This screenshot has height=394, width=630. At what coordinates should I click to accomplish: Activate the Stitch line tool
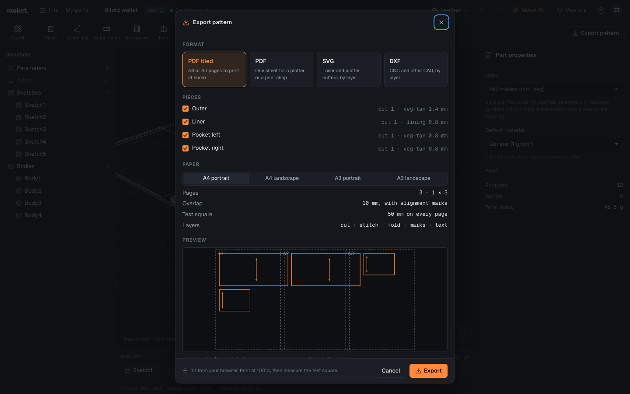pyautogui.click(x=77, y=33)
